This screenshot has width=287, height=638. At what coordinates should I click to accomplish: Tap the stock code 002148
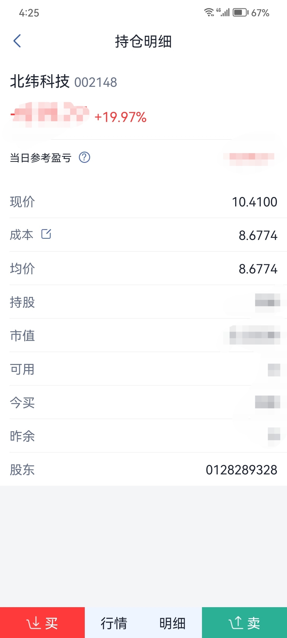96,82
